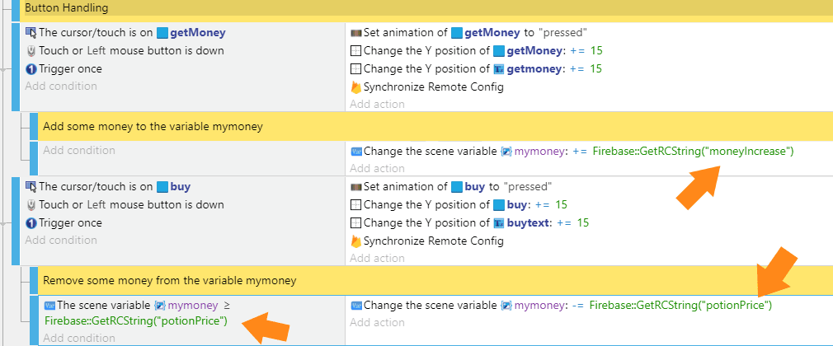Click Add condition below getMoney's Trigger once
The image size is (833, 346).
(61, 86)
